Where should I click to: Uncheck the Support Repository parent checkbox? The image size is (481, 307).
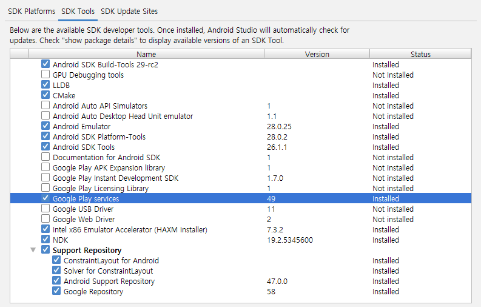pyautogui.click(x=45, y=249)
